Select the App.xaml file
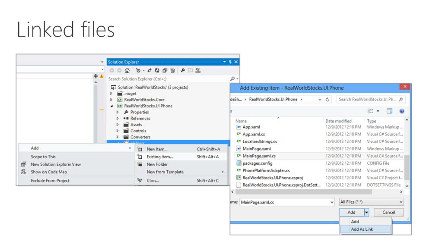The width and height of the screenshot is (442, 248). [x=251, y=127]
